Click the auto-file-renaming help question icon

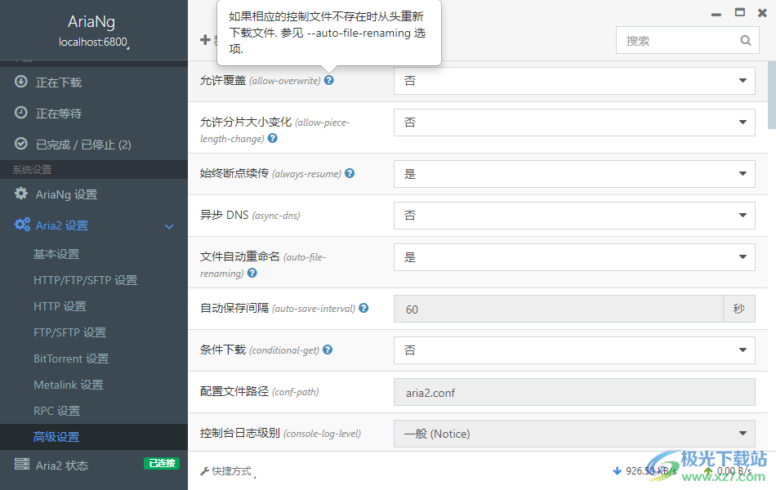[252, 273]
